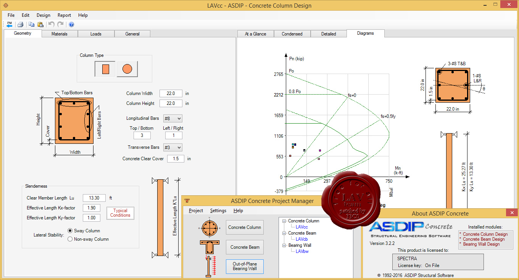This screenshot has width=519, height=280.
Task: Click the Copy toolbar icon
Action: tap(32, 24)
